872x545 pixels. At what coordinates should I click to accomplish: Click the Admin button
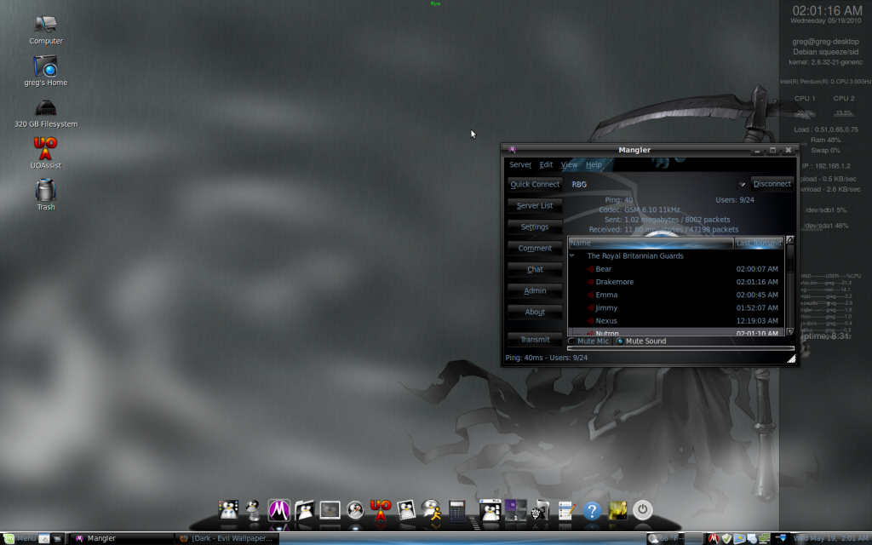(535, 291)
